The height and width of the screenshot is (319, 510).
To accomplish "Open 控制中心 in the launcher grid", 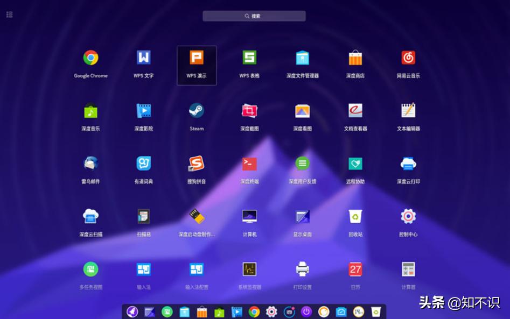I will [x=408, y=216].
